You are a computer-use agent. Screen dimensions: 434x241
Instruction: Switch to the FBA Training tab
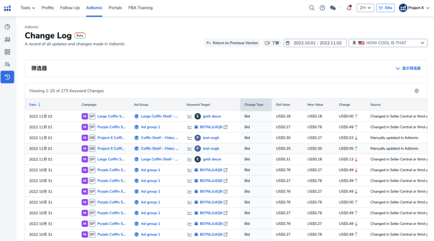click(140, 8)
